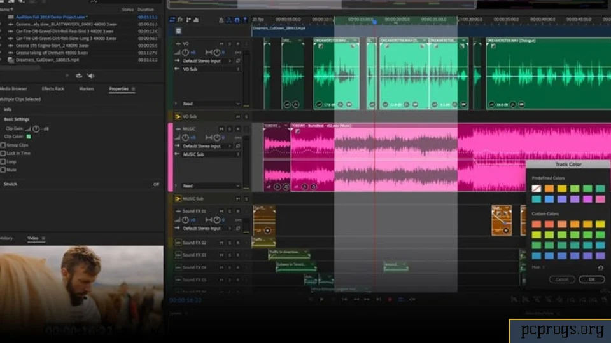The height and width of the screenshot is (343, 611).
Task: Solo the VO track
Action: (230, 44)
